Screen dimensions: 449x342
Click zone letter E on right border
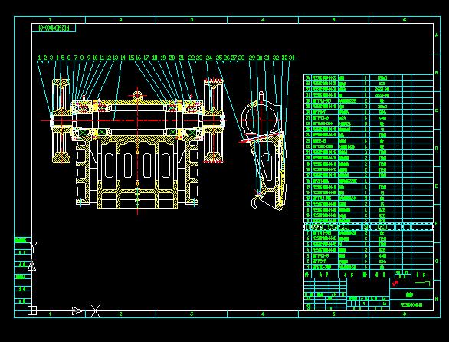(437, 186)
